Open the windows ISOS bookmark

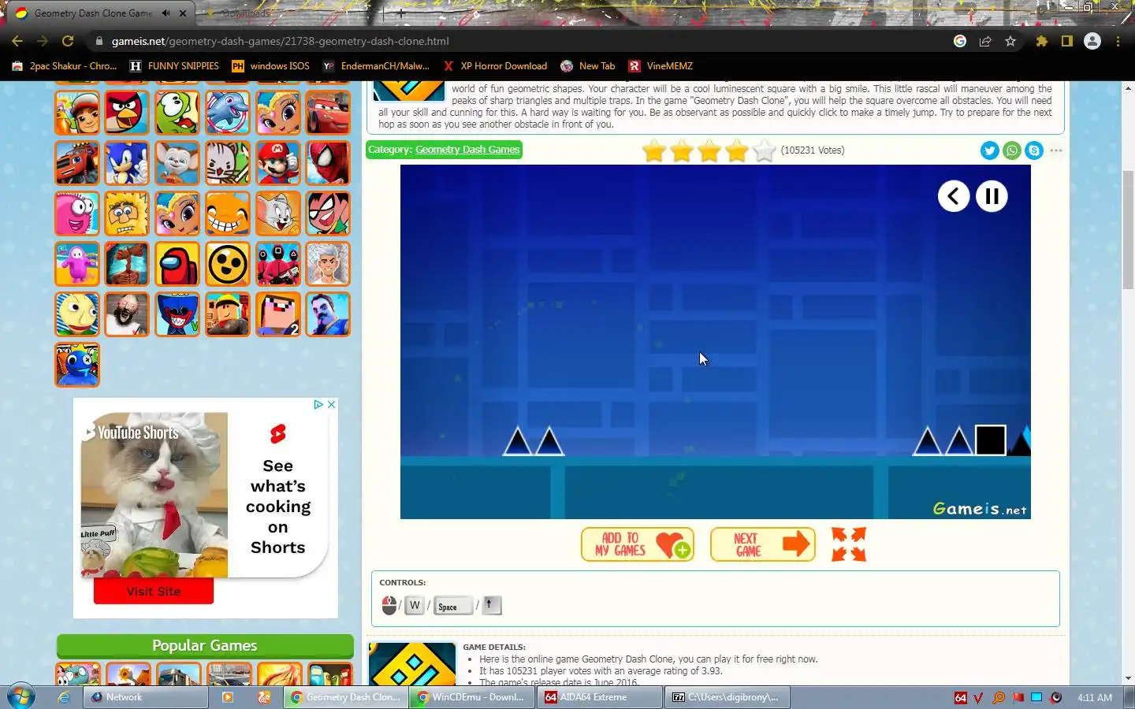pyautogui.click(x=270, y=66)
